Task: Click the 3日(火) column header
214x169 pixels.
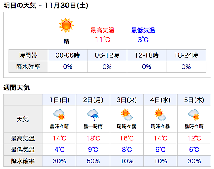Action: coord(127,100)
